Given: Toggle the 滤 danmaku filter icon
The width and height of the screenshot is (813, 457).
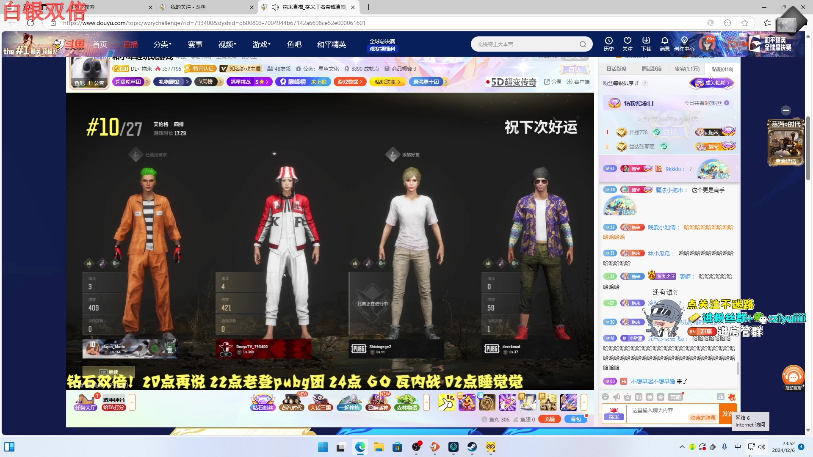Looking at the screenshot, I should click(x=720, y=397).
